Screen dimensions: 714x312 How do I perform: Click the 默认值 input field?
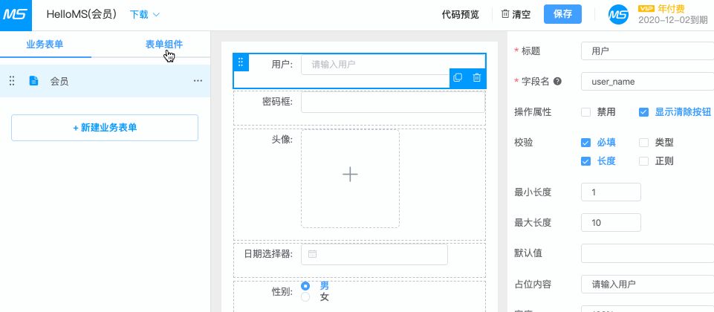[648, 253]
